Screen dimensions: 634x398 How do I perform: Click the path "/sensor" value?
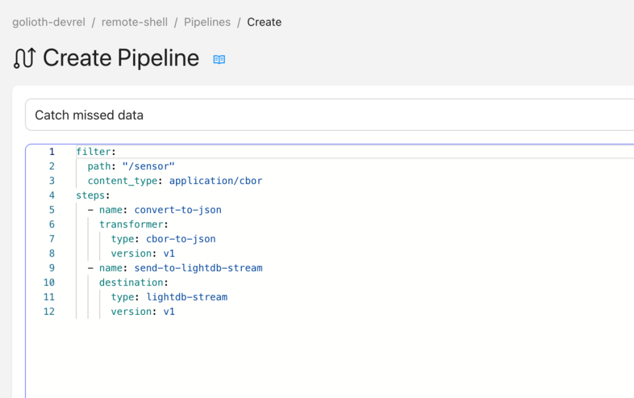148,166
